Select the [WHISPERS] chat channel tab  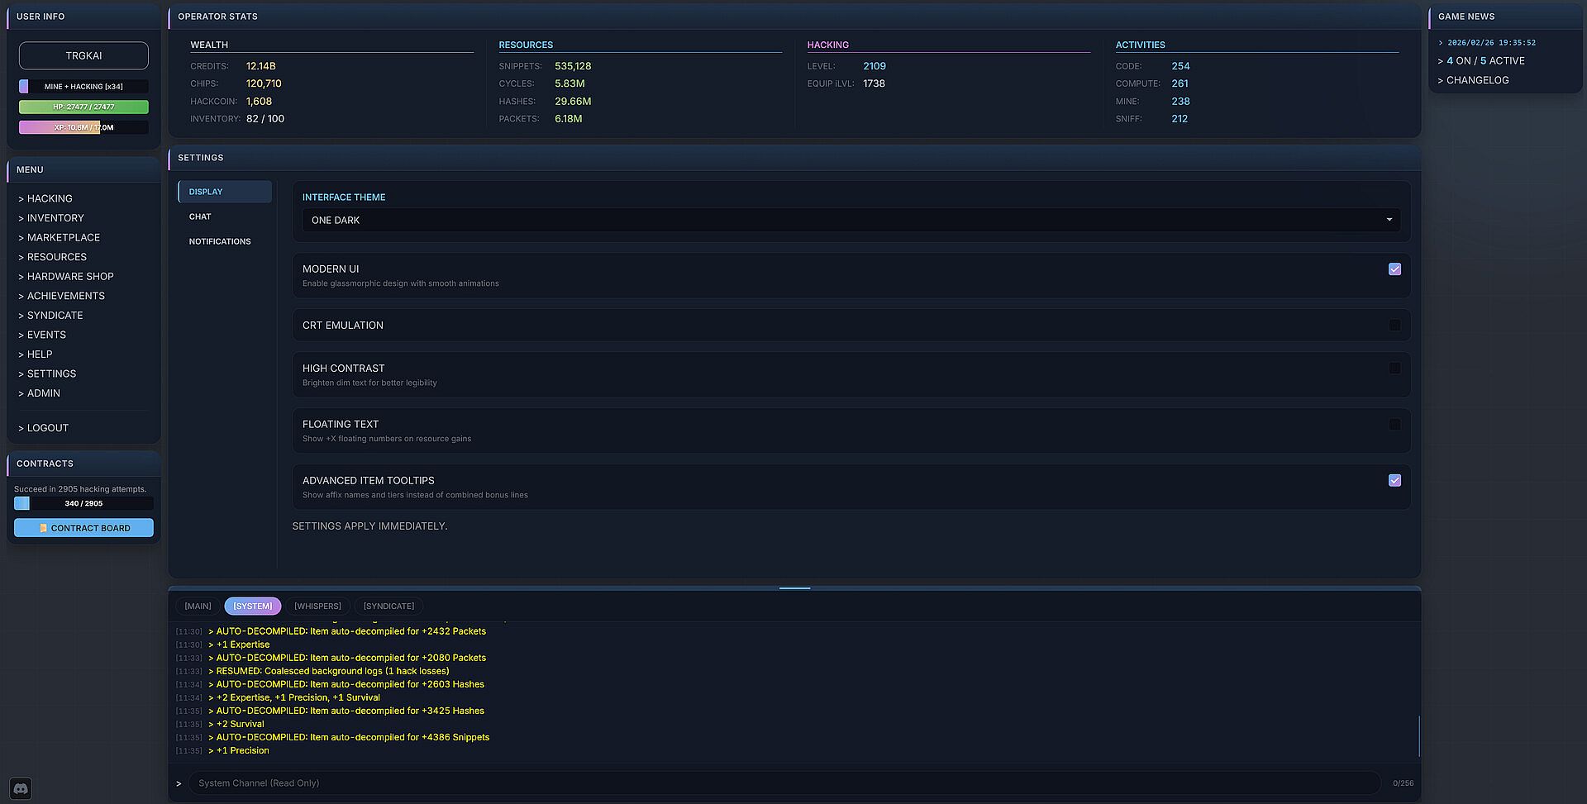click(317, 607)
